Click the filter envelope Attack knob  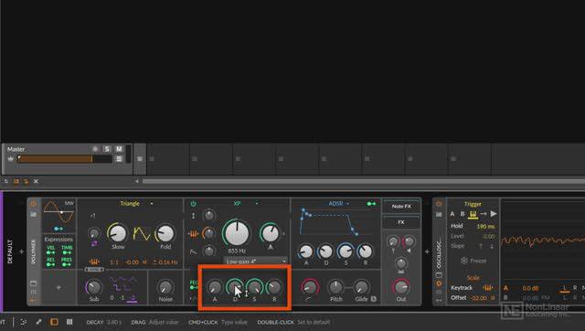coord(215,287)
